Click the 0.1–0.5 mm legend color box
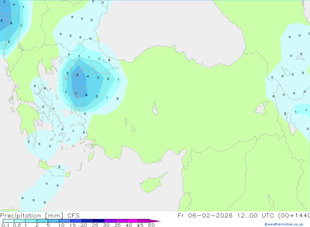The image size is (310, 227). [8, 221]
